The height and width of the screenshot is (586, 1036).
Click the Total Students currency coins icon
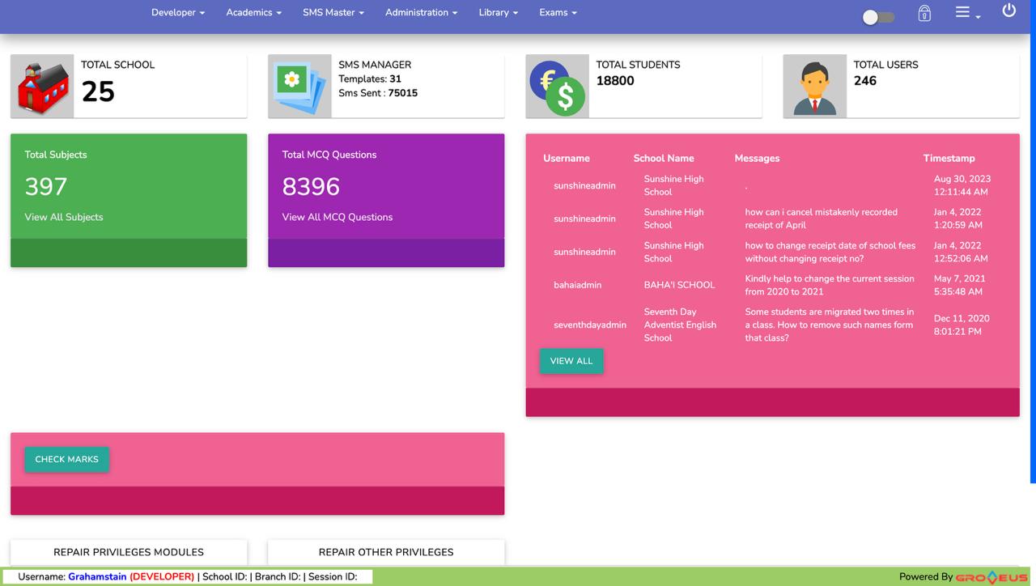[557, 87]
